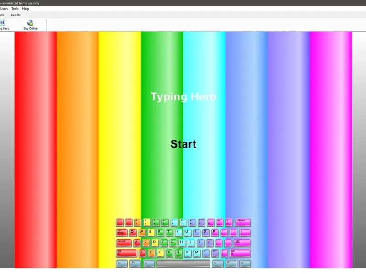Click the magenta Enter key
The height and width of the screenshot is (274, 366).
tap(242, 243)
